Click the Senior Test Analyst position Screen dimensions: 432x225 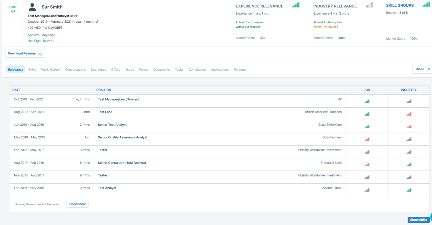tap(112, 125)
